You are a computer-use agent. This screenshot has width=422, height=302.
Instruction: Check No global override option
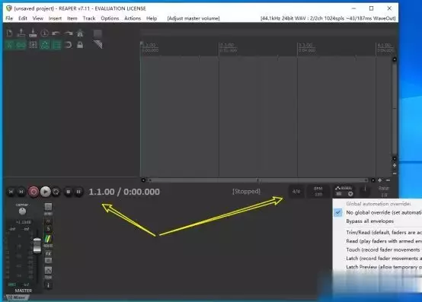click(x=383, y=212)
